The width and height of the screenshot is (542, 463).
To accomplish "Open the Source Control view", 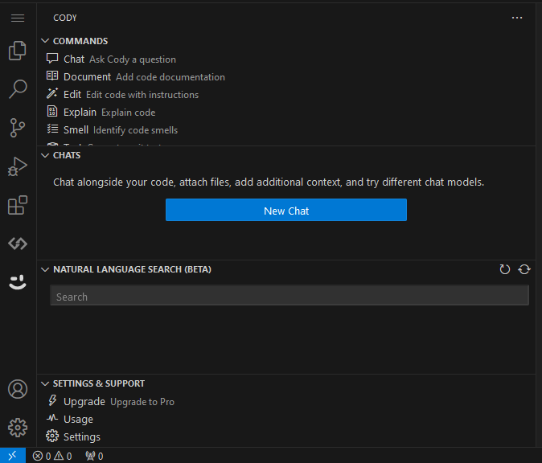I will click(x=18, y=128).
